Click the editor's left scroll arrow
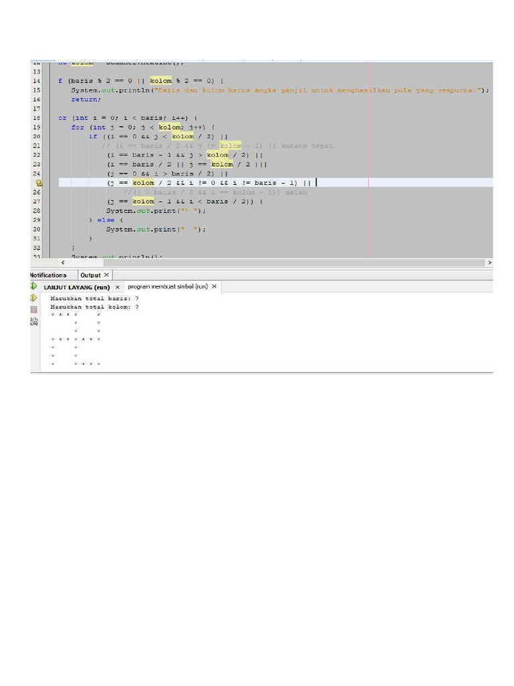This screenshot has width=514, height=686. 63,263
